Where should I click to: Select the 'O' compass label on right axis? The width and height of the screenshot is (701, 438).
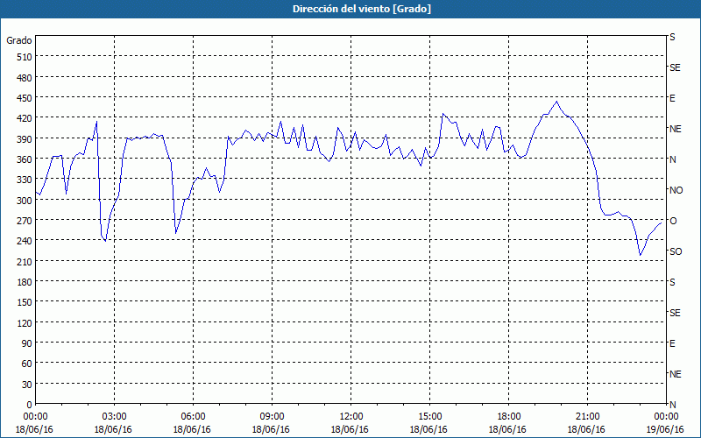(x=673, y=221)
